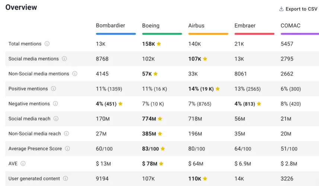
Task: Click the star beside Boeing 385M reach
Action: coord(160,134)
